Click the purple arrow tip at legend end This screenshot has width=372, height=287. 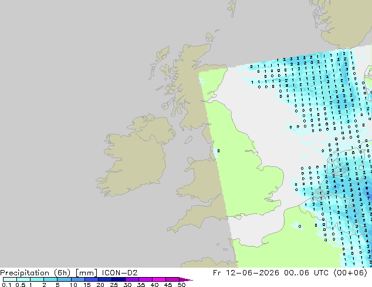coord(186,279)
